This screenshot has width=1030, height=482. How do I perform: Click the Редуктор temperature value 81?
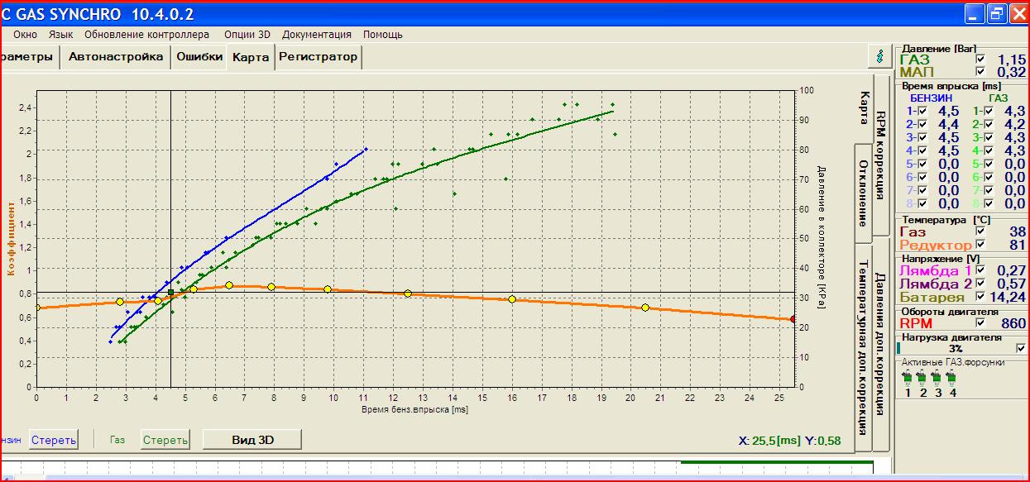coord(1017,245)
